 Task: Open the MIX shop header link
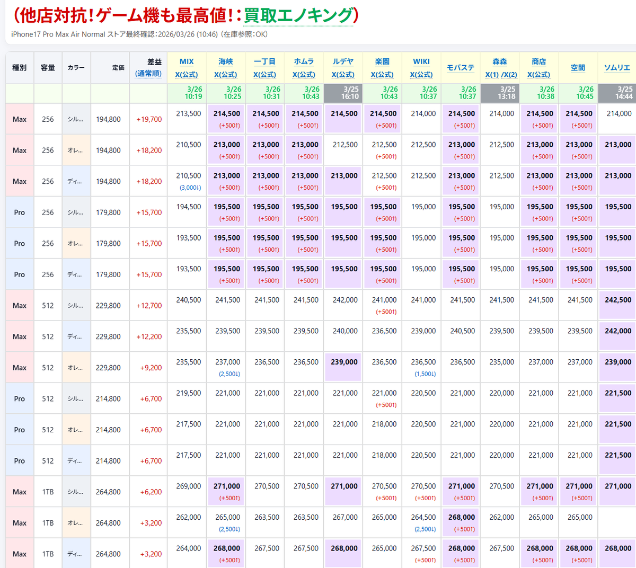tap(187, 61)
